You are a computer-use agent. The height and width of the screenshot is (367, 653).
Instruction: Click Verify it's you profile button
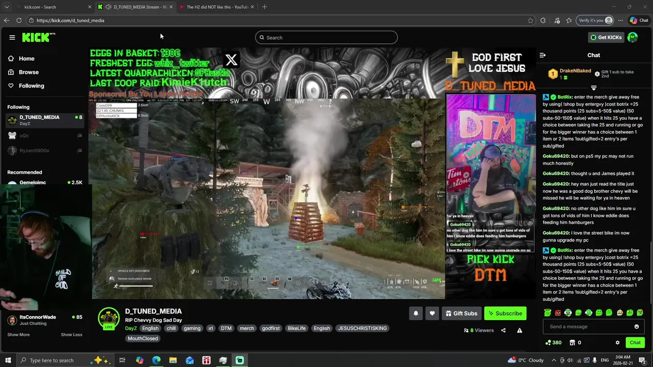(595, 20)
